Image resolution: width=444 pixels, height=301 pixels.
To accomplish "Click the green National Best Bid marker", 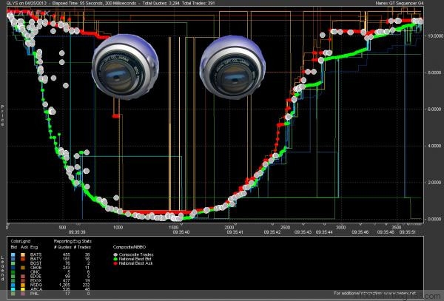I will (115, 259).
